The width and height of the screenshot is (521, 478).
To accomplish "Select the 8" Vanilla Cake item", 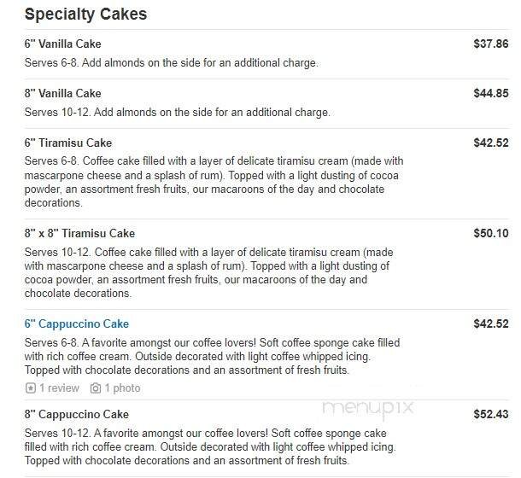I will (62, 93).
